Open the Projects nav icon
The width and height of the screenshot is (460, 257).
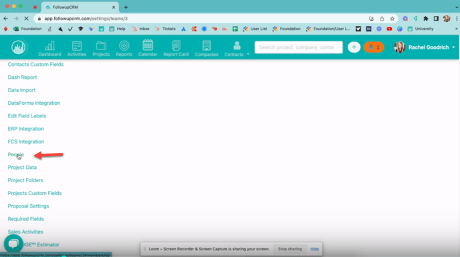click(x=101, y=49)
